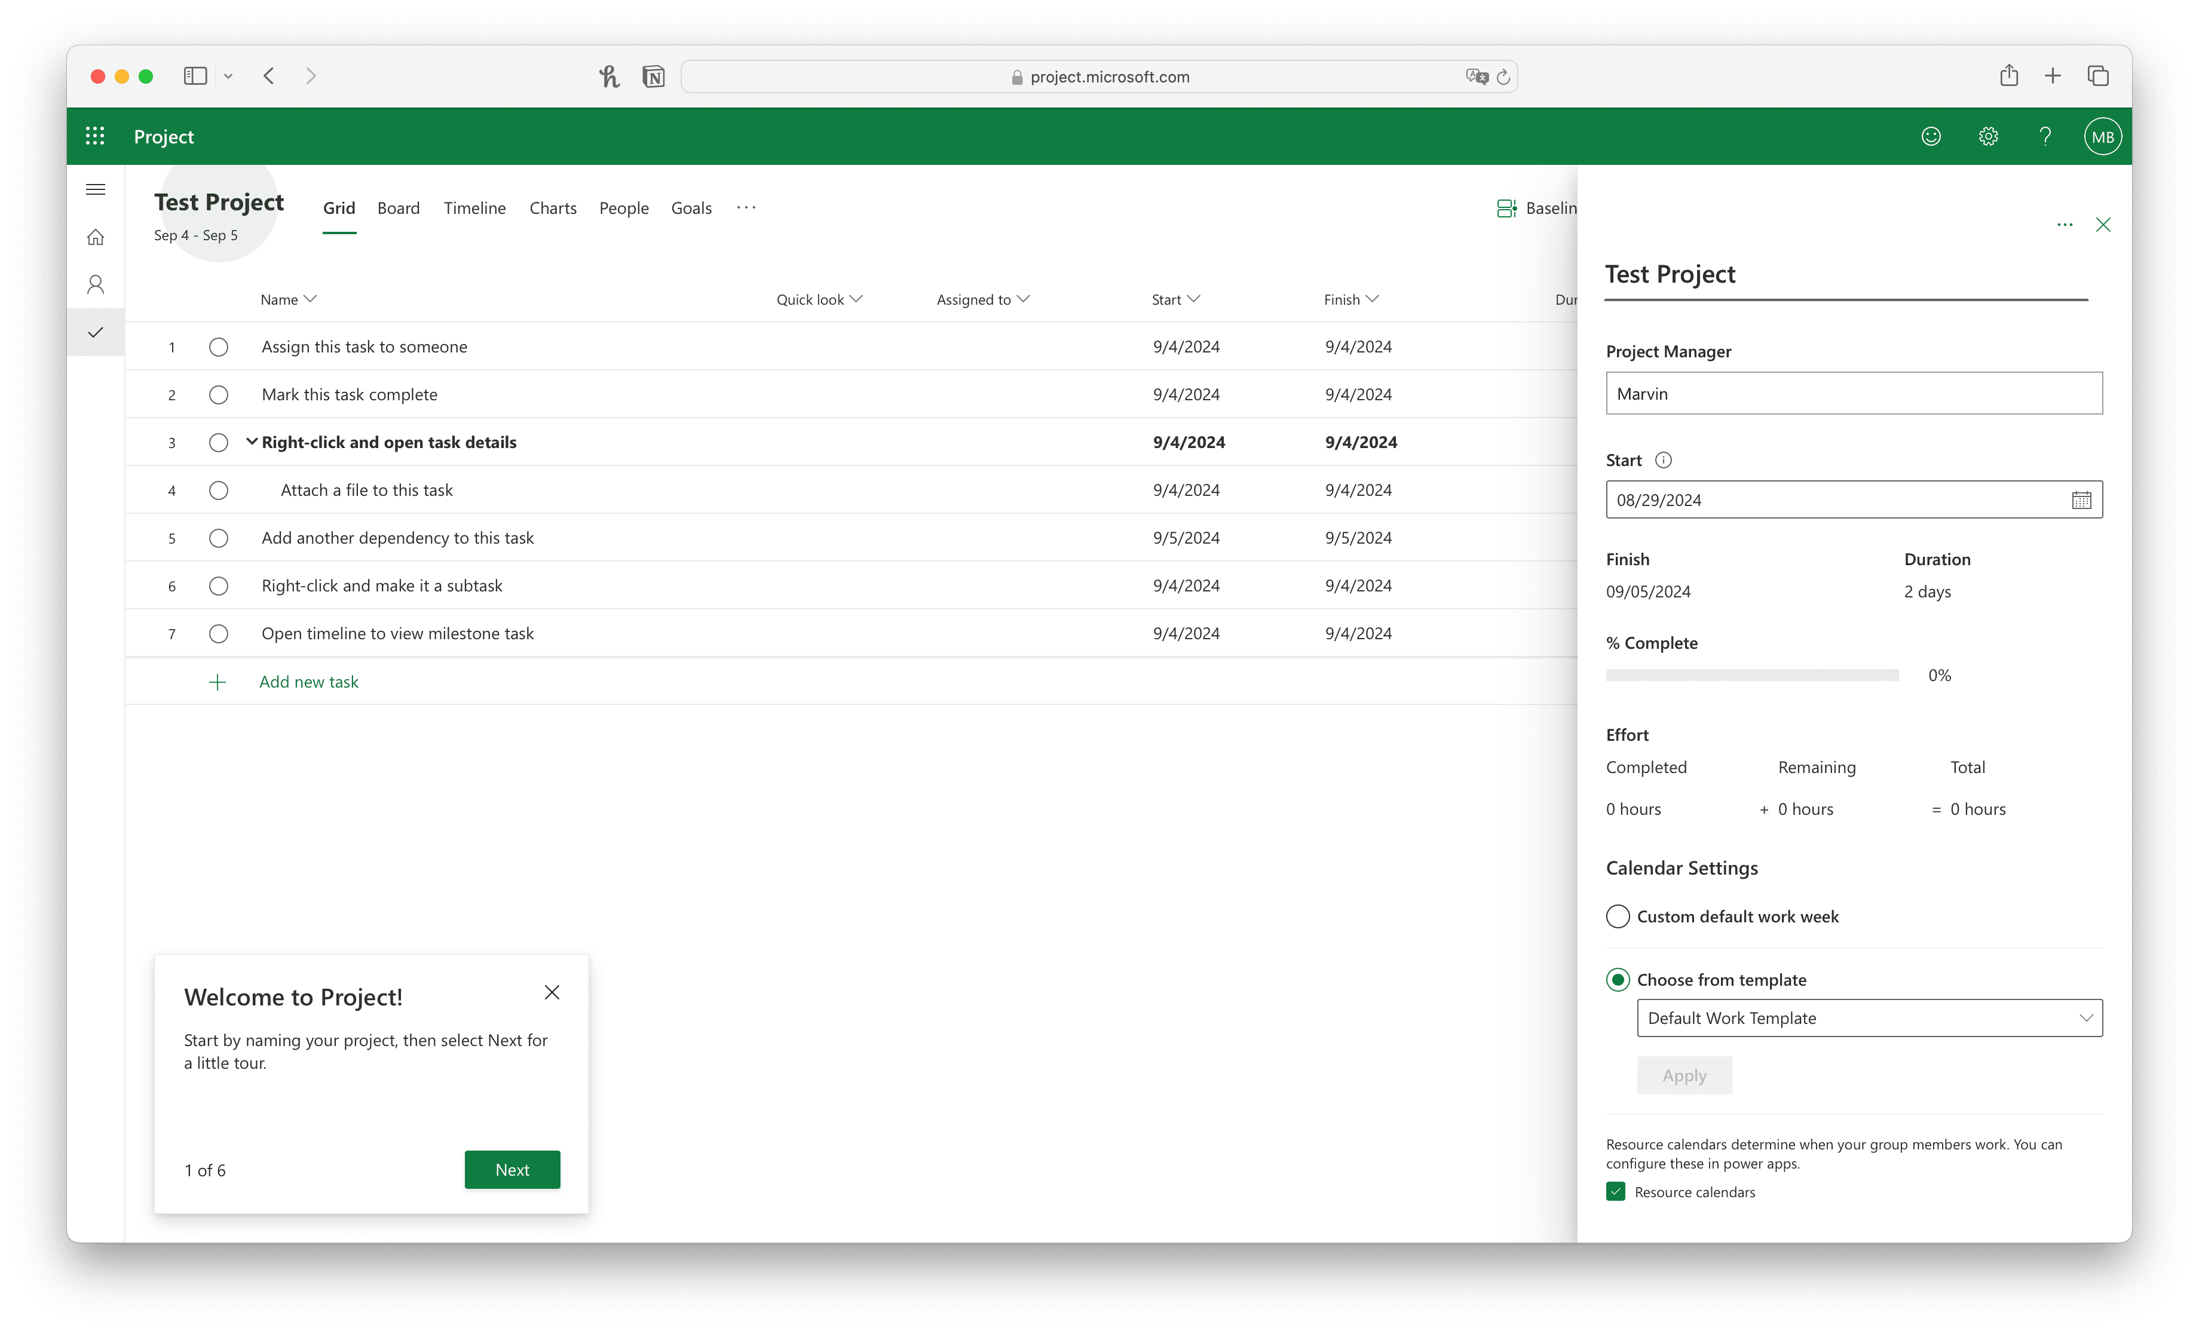Open the My tasks person icon in sidebar

[x=96, y=284]
